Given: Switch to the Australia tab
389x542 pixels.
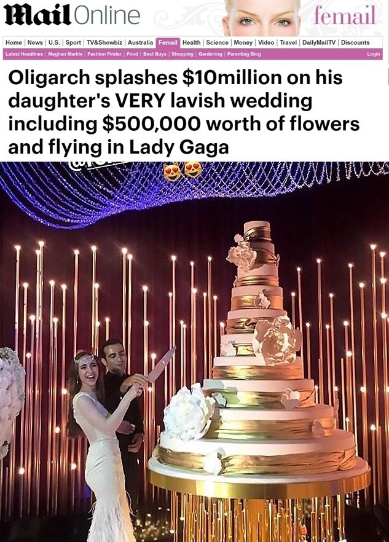Looking at the screenshot, I should pyautogui.click(x=140, y=42).
